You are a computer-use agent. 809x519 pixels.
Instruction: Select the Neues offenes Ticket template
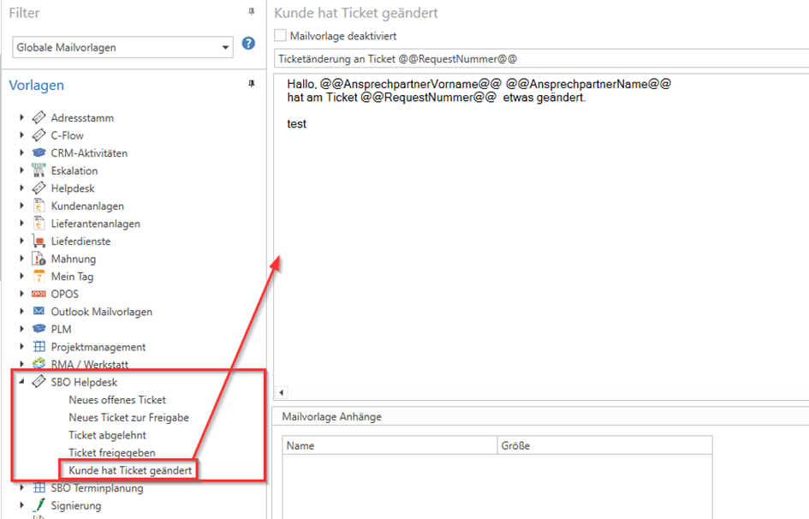click(117, 400)
